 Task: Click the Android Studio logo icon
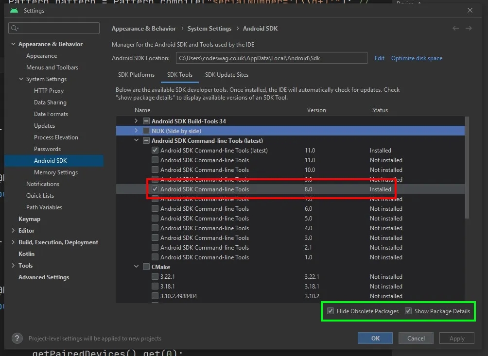[14, 10]
